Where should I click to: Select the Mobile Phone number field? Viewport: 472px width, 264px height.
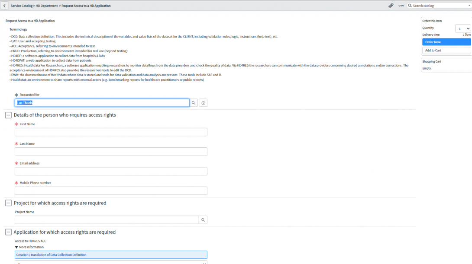click(111, 191)
